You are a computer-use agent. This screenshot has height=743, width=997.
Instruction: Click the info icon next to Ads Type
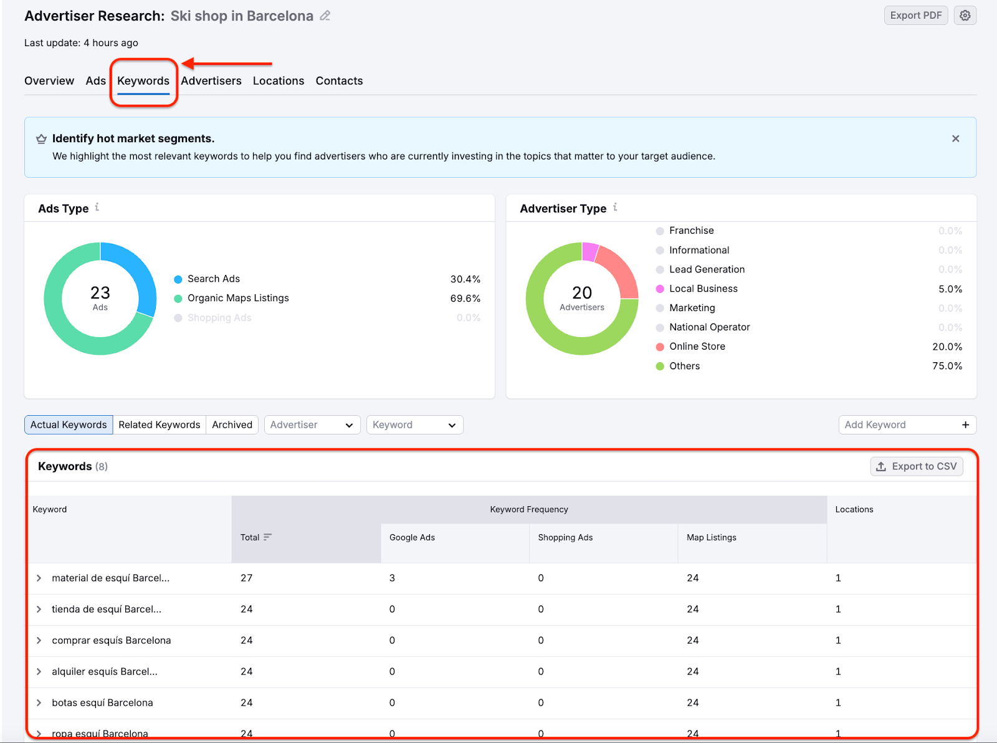97,208
